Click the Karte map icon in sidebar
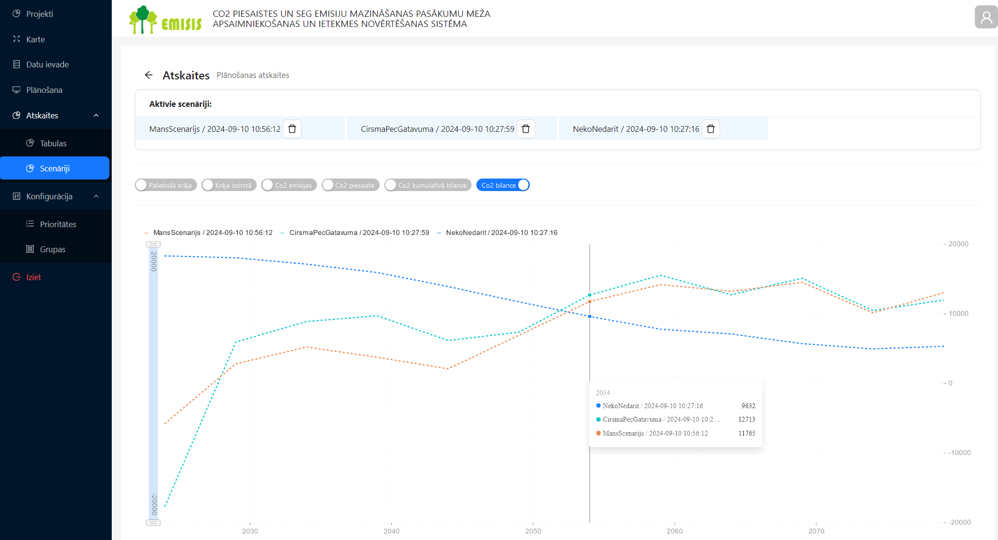998x540 pixels. pos(16,39)
